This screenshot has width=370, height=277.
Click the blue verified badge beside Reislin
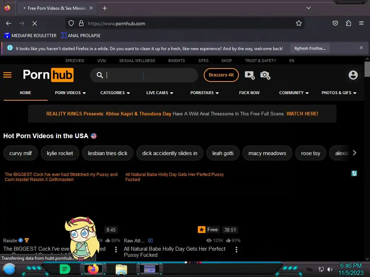[21, 240]
